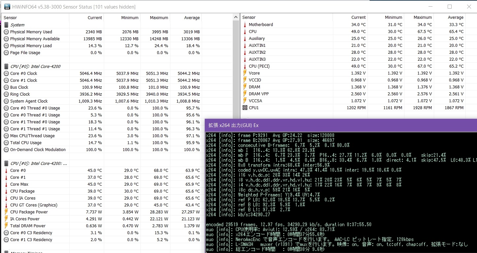Click the lightning icon beside Vcore

click(x=245, y=73)
